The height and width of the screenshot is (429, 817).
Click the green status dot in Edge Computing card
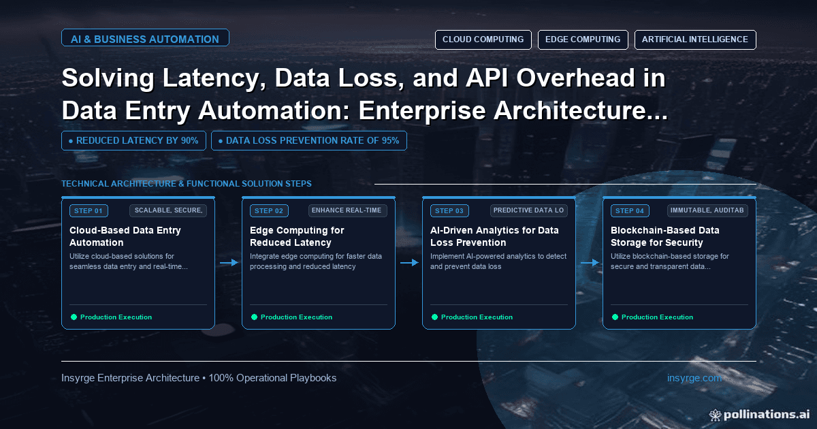254,317
